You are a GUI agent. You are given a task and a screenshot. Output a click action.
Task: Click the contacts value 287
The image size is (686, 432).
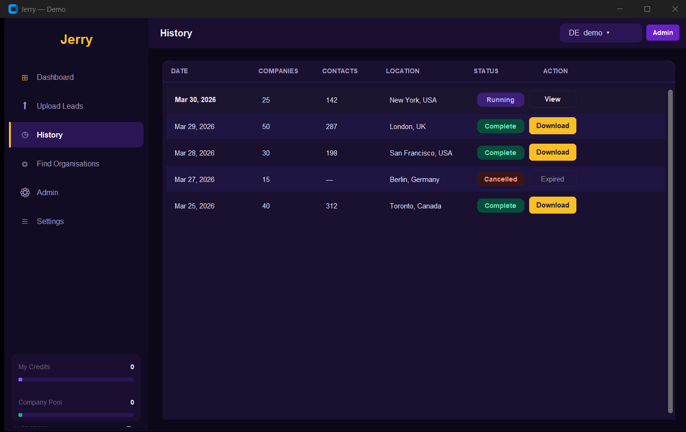[x=332, y=127]
